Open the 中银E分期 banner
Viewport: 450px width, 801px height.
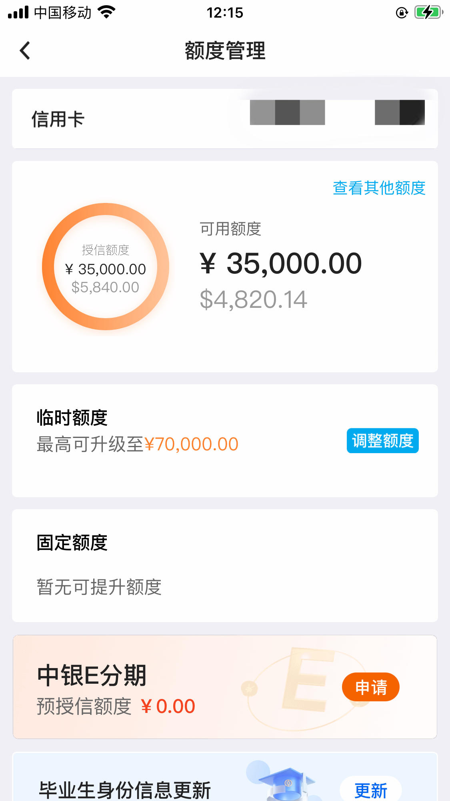(x=225, y=687)
